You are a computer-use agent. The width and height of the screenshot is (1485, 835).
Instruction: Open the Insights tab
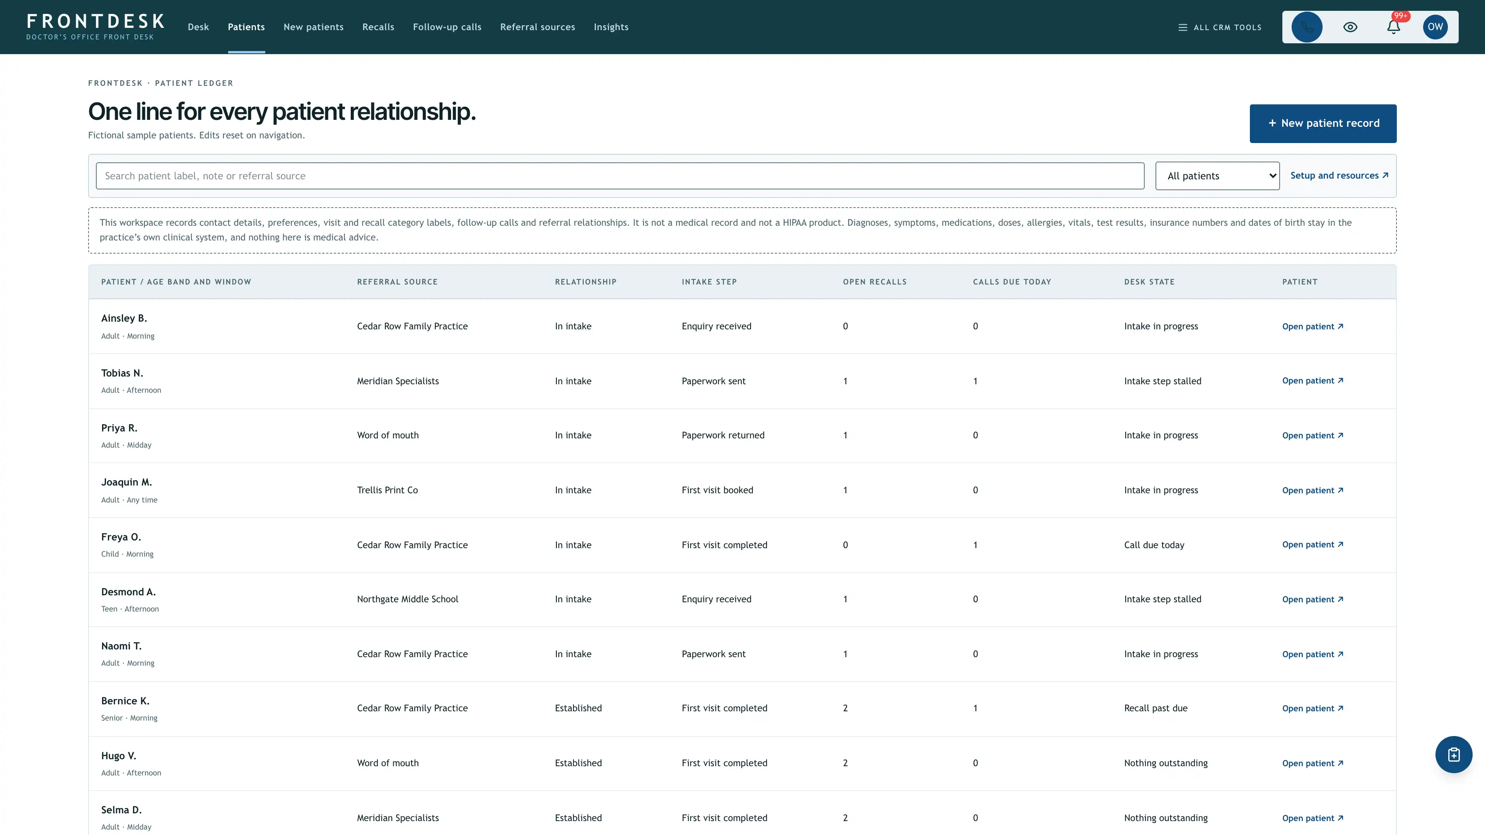point(611,27)
